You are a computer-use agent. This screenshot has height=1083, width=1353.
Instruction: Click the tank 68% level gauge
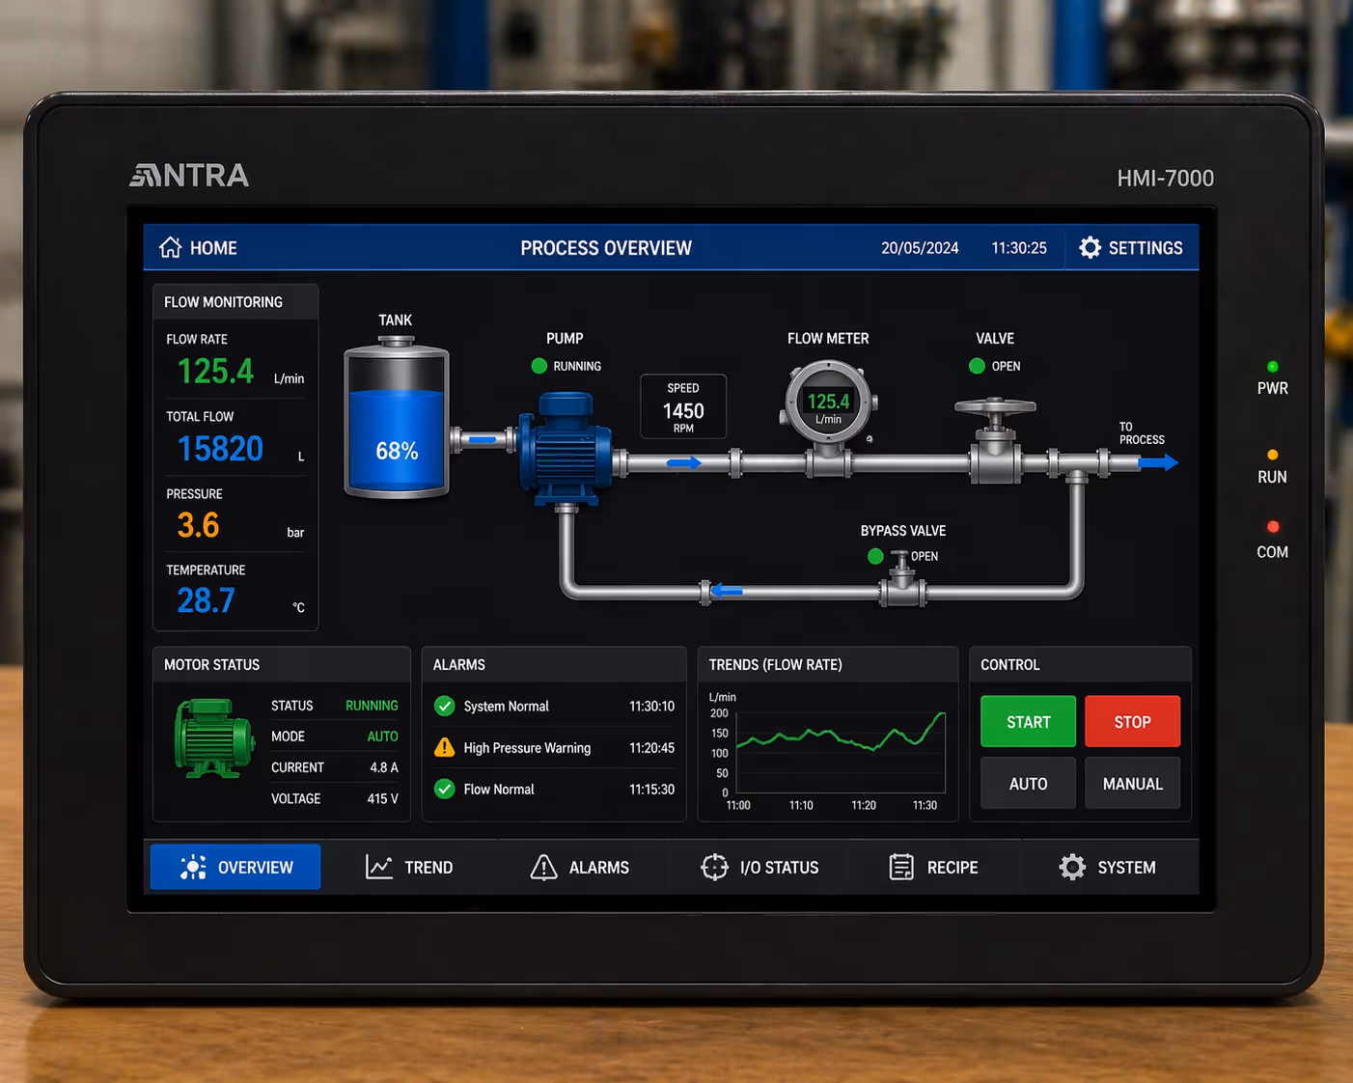pyautogui.click(x=397, y=417)
